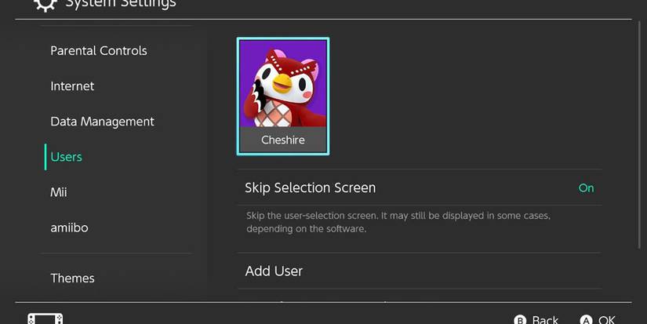Open the Mii settings section

[59, 192]
